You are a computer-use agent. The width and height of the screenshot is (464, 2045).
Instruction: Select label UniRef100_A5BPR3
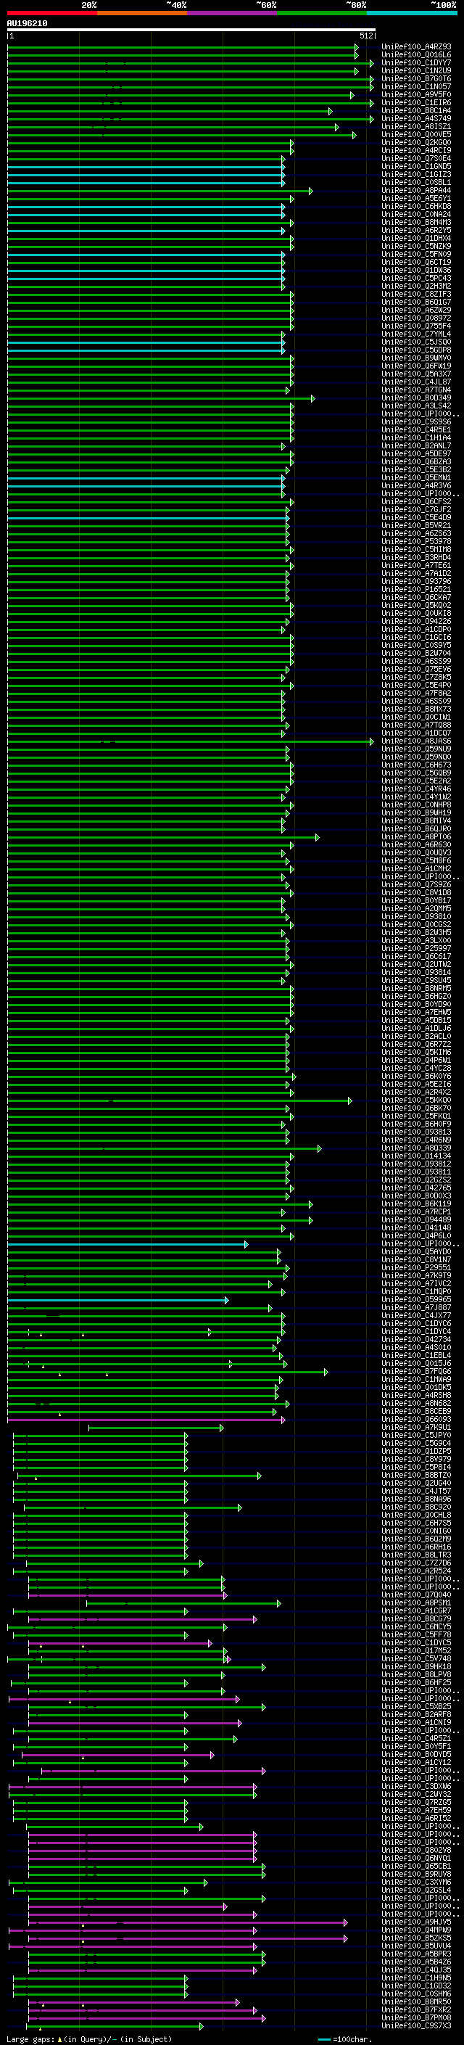click(x=416, y=1954)
